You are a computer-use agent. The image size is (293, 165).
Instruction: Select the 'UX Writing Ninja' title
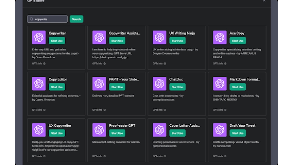click(182, 33)
